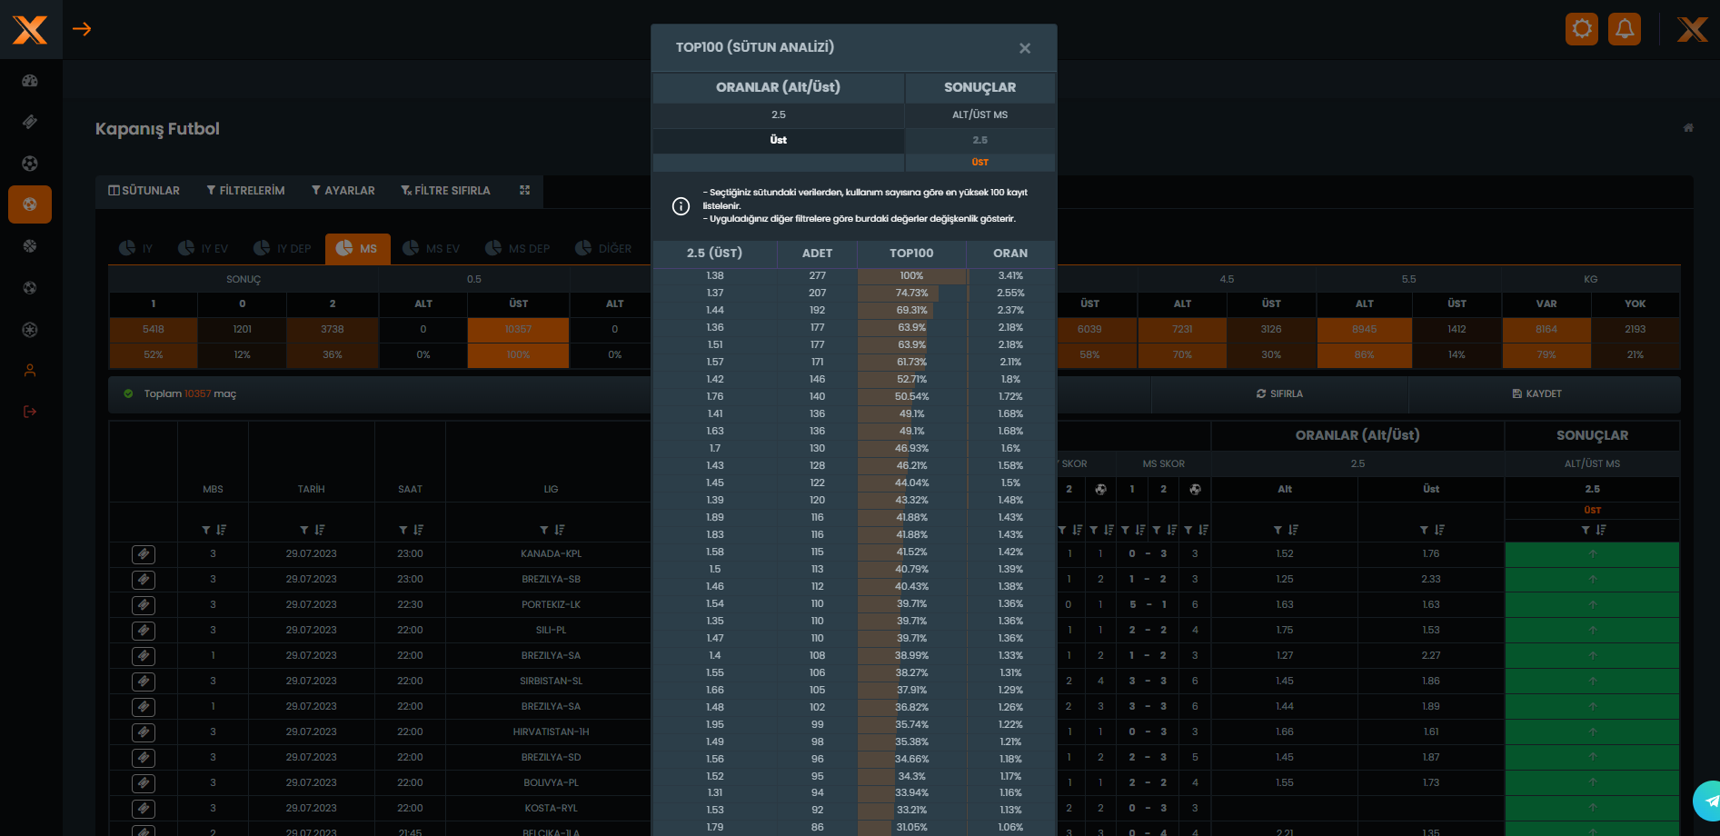The width and height of the screenshot is (1720, 836).
Task: Click the ticket icon on the KANADA-KPL row
Action: point(144,554)
